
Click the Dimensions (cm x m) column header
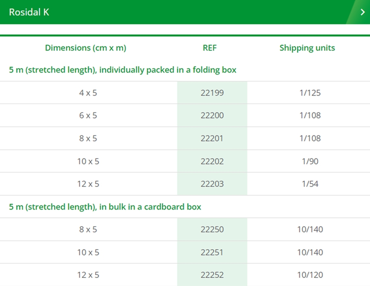pos(86,48)
